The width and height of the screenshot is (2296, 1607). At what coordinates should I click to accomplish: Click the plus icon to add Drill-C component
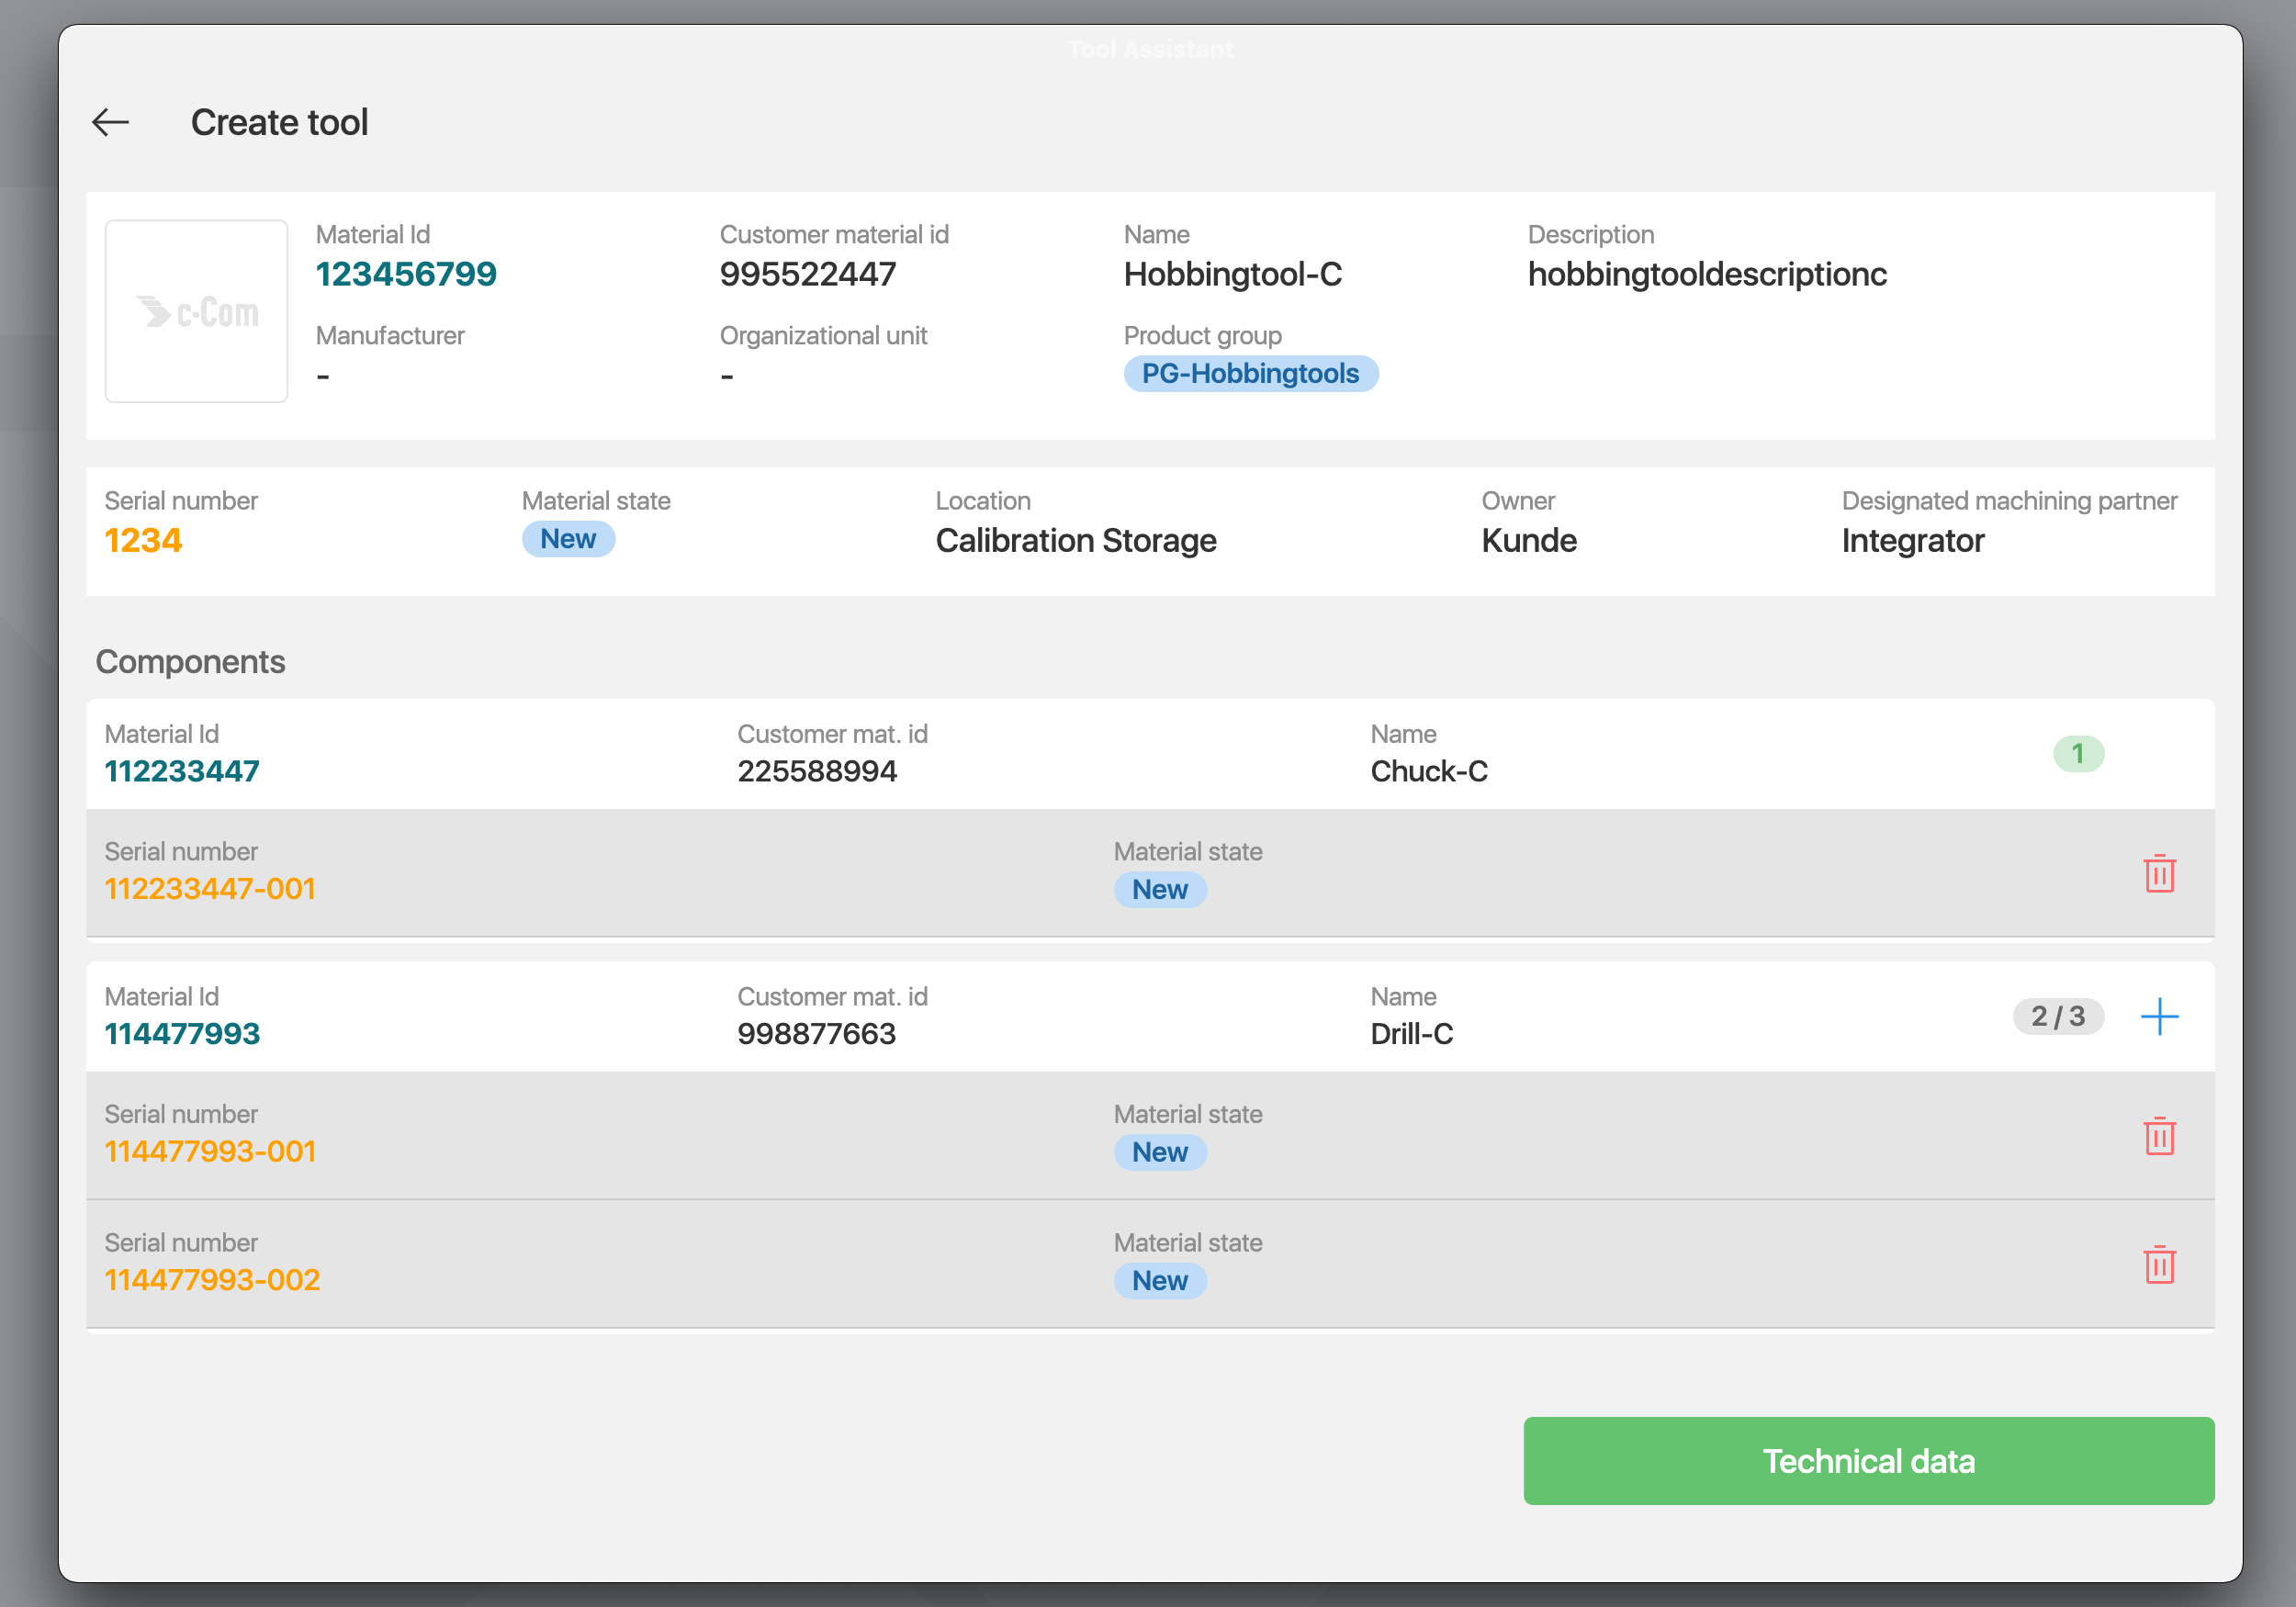2162,1016
